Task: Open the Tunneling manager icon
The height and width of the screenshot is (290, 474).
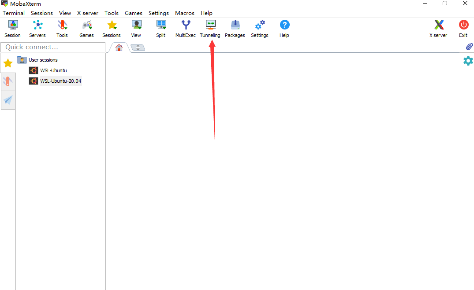Action: pos(210,29)
